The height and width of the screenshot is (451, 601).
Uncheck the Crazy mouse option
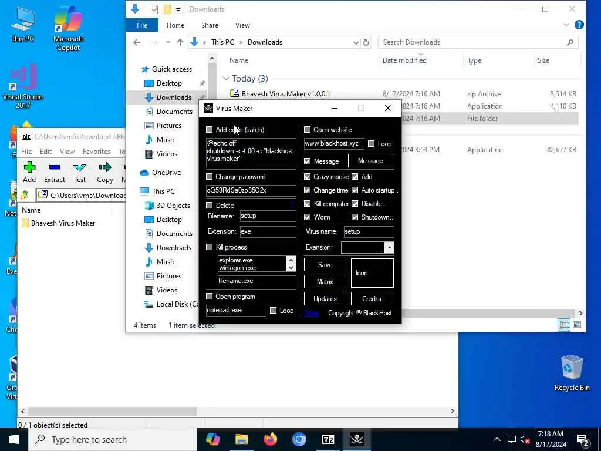[307, 177]
